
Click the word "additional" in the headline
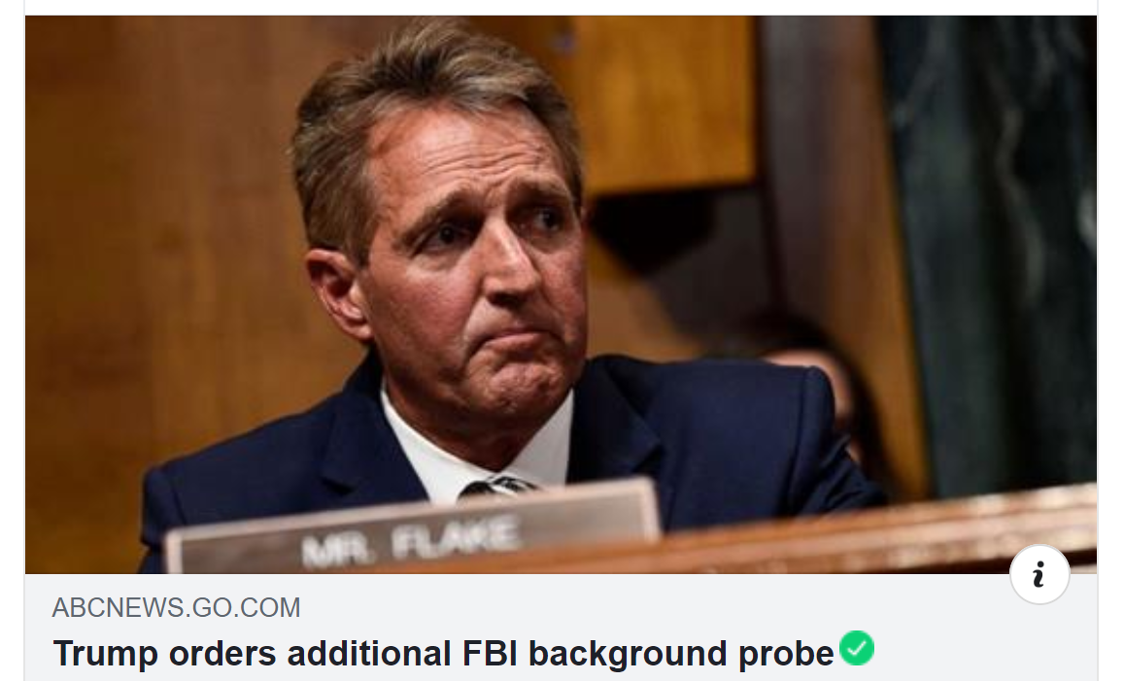pos(369,654)
